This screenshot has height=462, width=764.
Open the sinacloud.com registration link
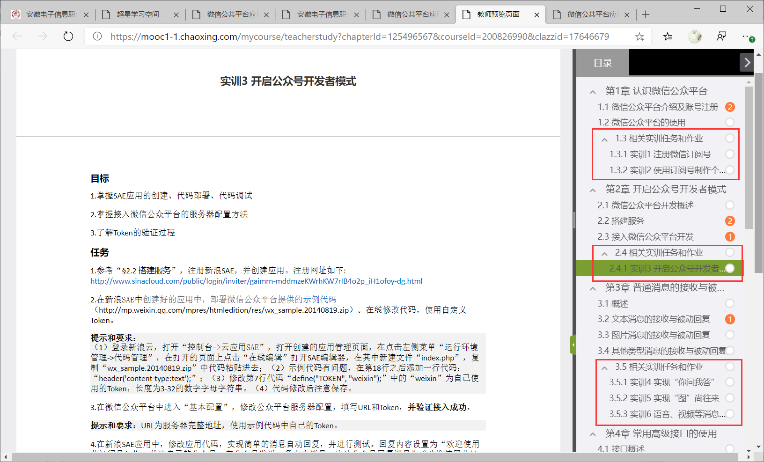pyautogui.click(x=256, y=281)
